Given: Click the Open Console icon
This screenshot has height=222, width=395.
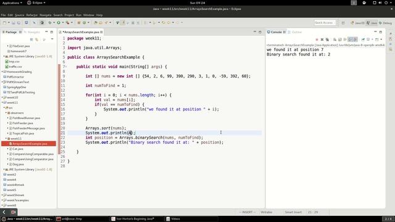Looking at the screenshot, I should [377, 39].
